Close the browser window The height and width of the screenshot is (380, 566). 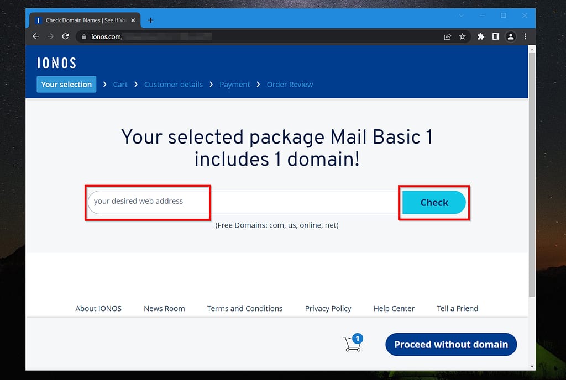525,15
